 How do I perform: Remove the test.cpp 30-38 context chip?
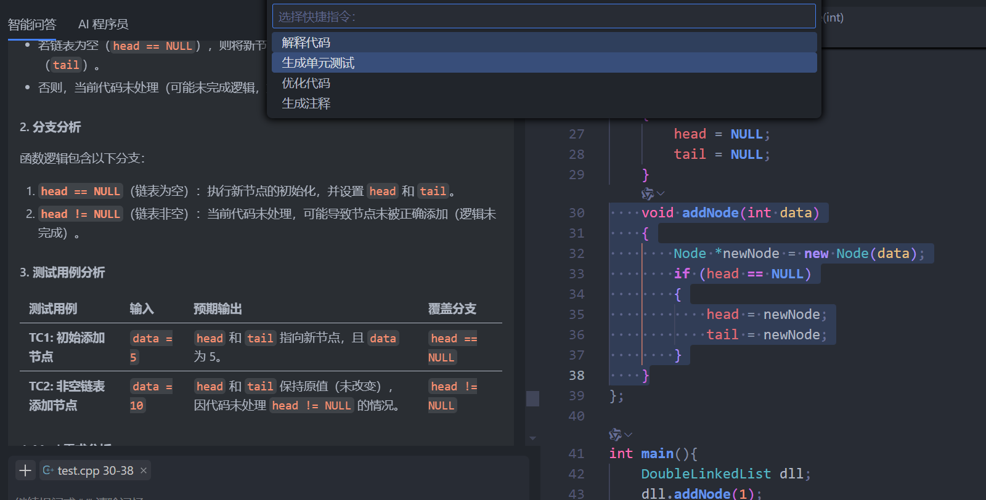(144, 470)
